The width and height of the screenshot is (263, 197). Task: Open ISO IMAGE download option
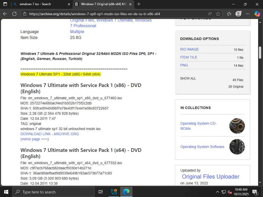[189, 49]
